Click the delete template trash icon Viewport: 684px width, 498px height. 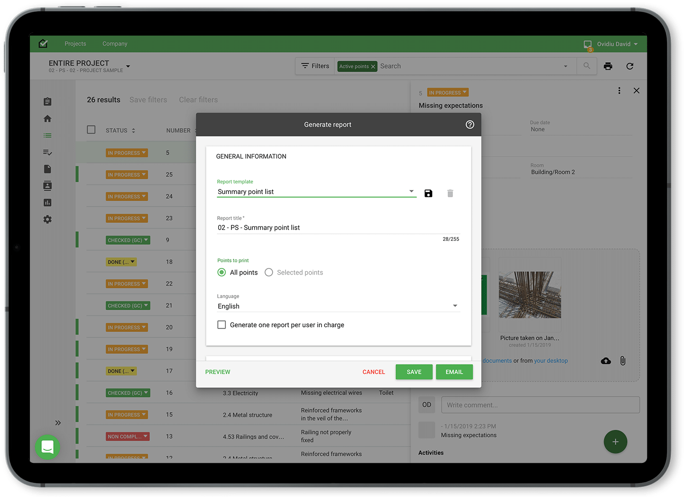[x=450, y=193]
